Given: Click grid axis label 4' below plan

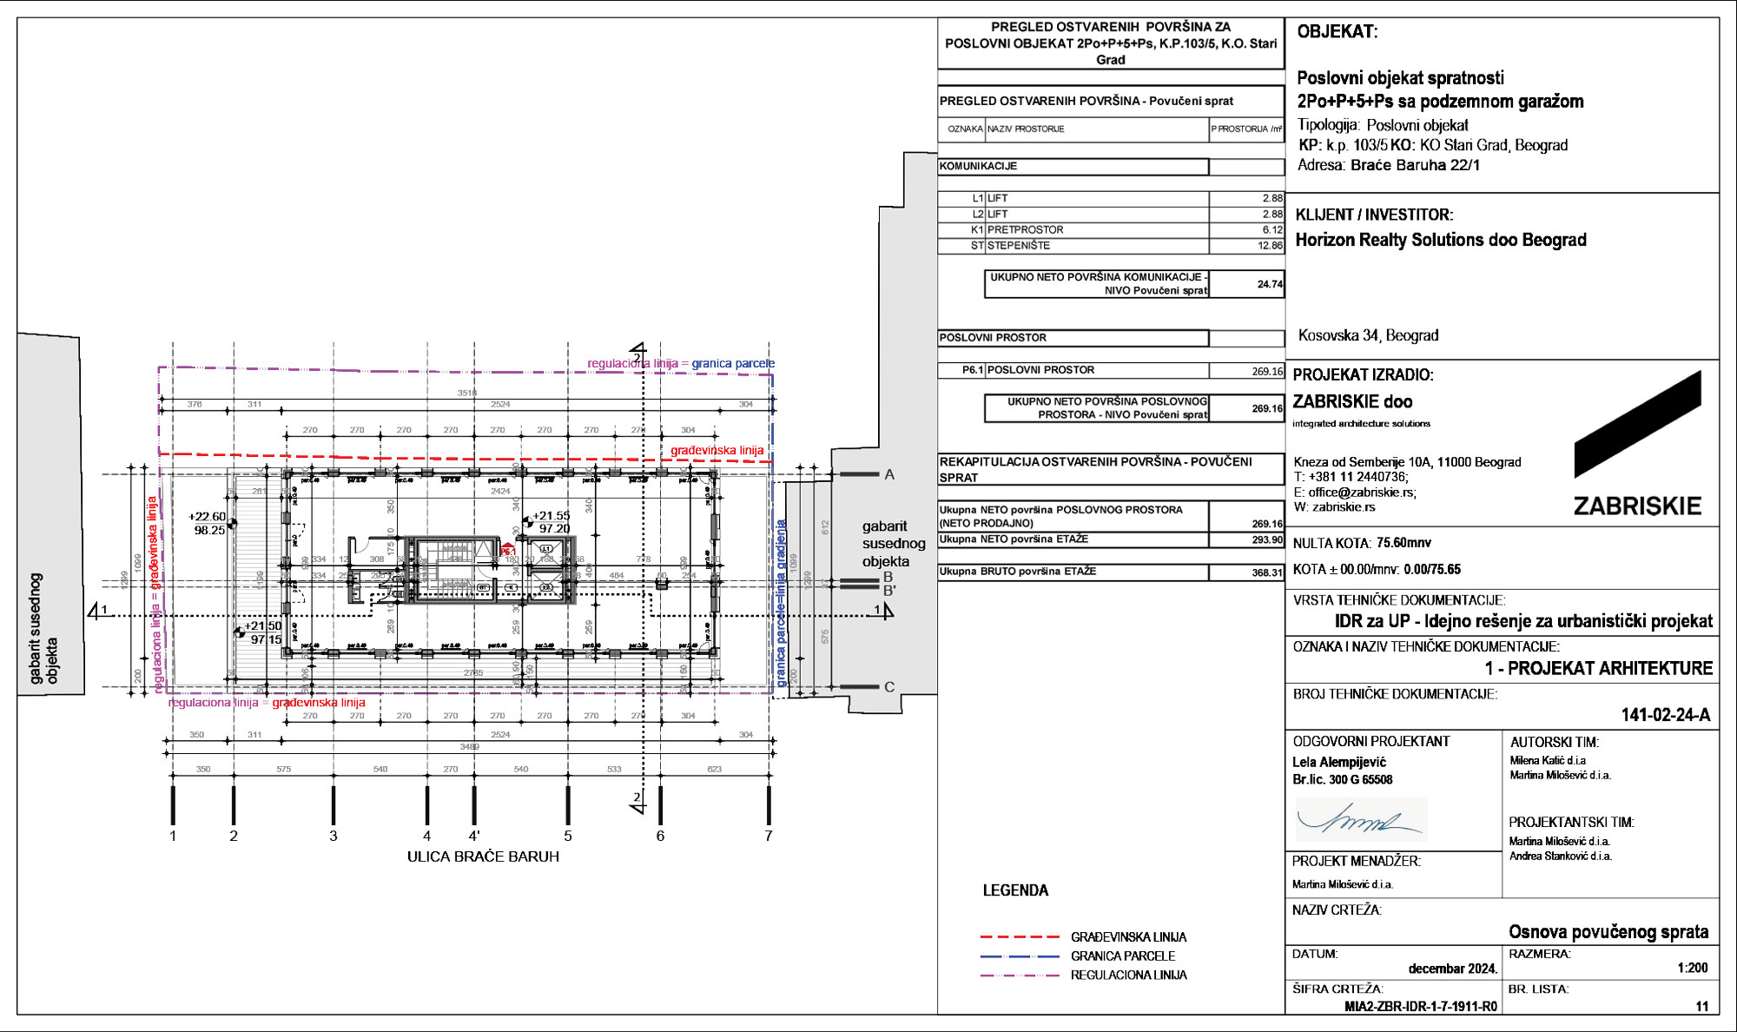Looking at the screenshot, I should pyautogui.click(x=474, y=836).
